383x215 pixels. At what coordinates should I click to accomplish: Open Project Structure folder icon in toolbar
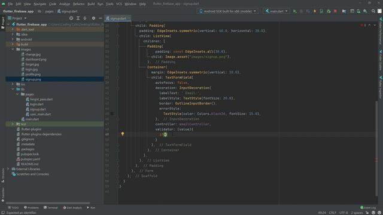[x=344, y=11]
